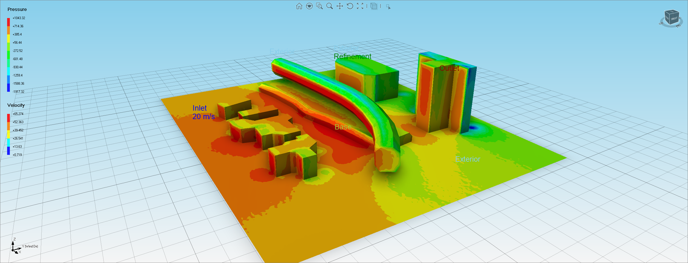The height and width of the screenshot is (263, 688).
Task: Click the Inlet 20 m/s label
Action: click(203, 112)
